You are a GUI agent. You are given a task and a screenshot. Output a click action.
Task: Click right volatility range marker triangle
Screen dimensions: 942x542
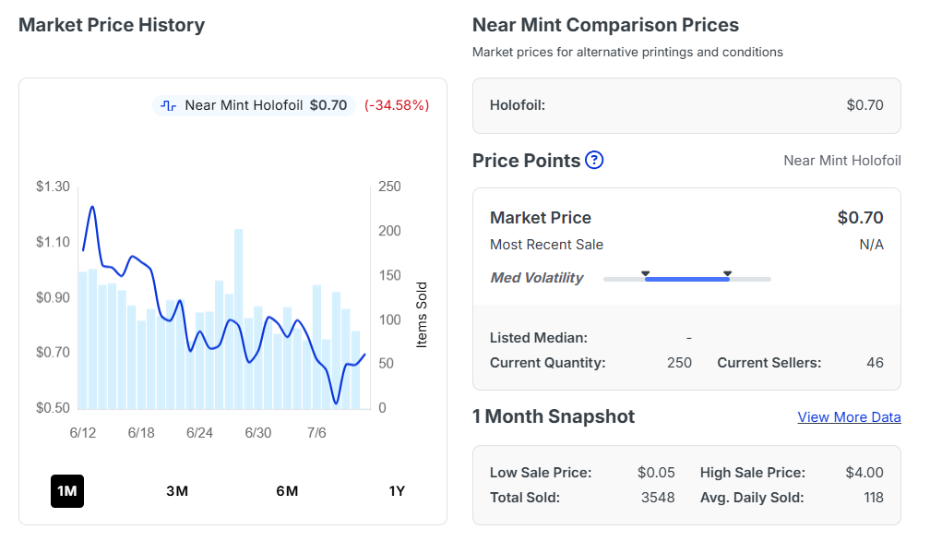[728, 273]
